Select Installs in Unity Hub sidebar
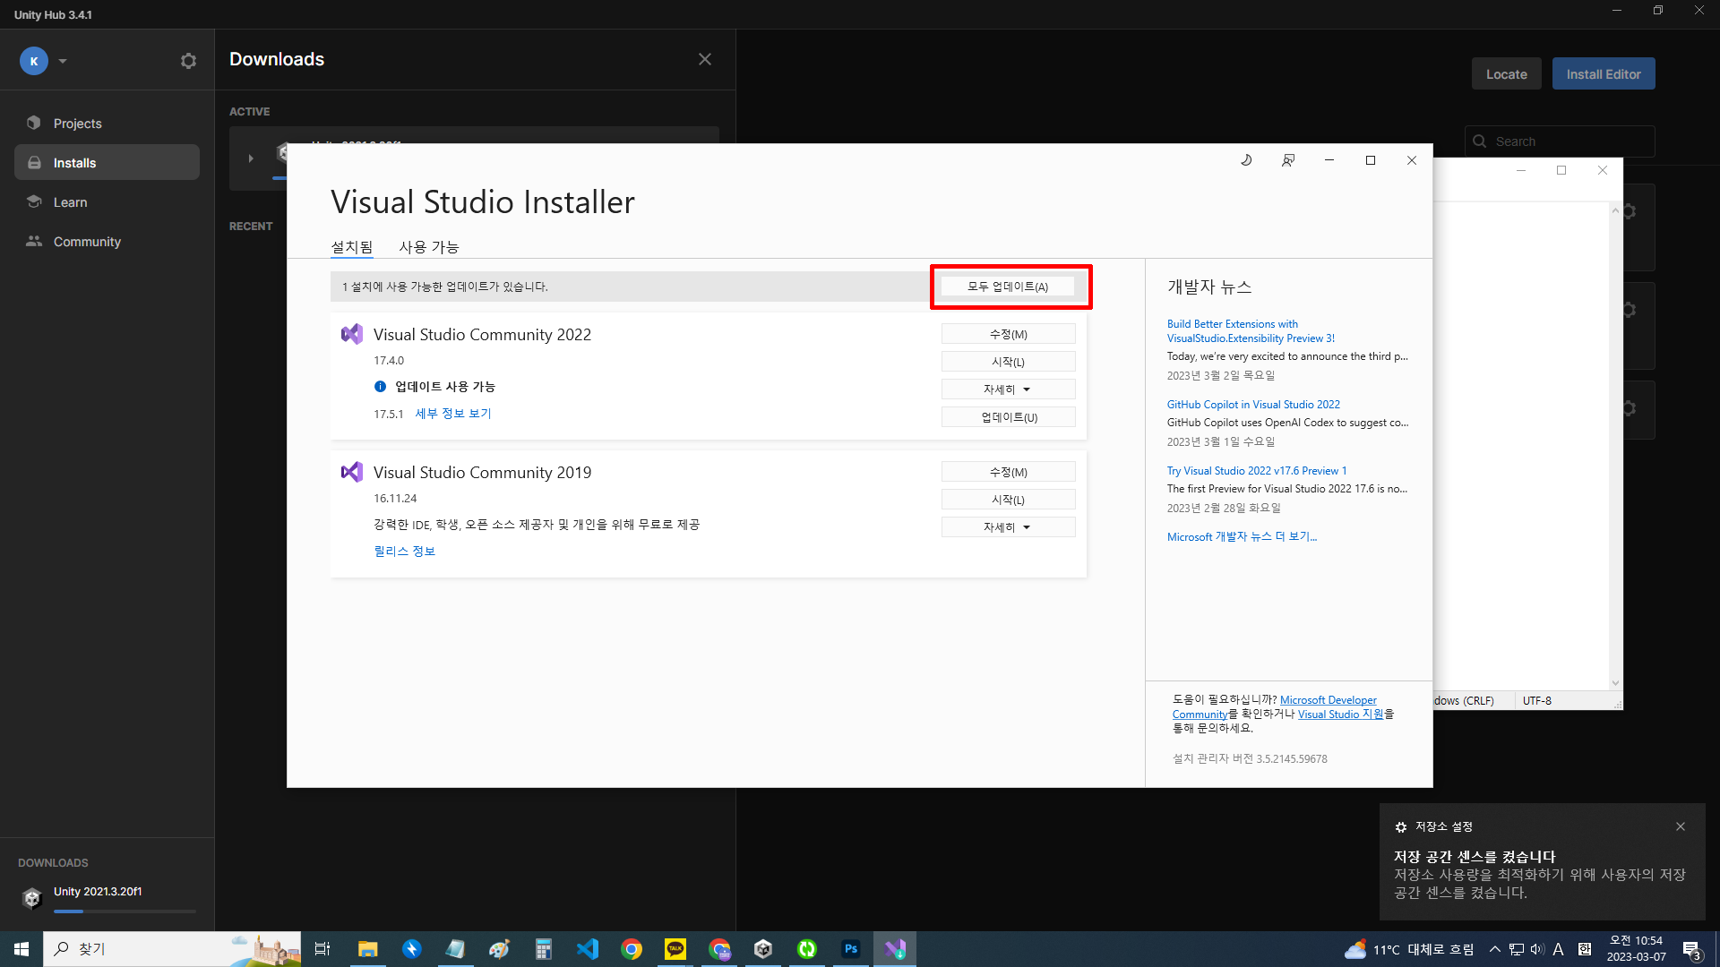 107,163
